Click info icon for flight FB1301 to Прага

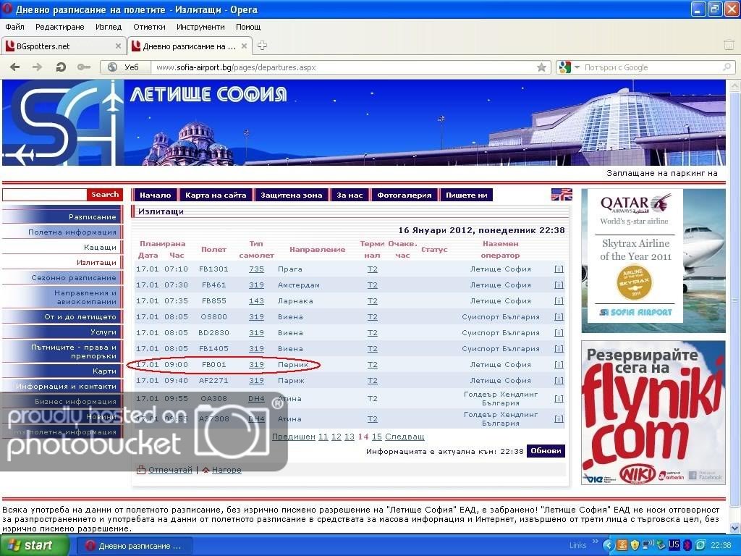559,269
